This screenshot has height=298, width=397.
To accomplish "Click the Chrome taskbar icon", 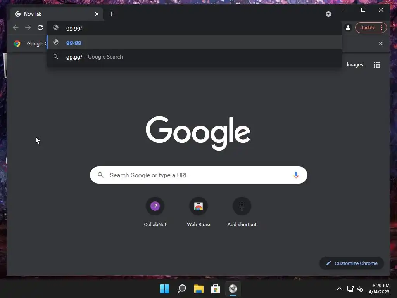I will tap(233, 289).
